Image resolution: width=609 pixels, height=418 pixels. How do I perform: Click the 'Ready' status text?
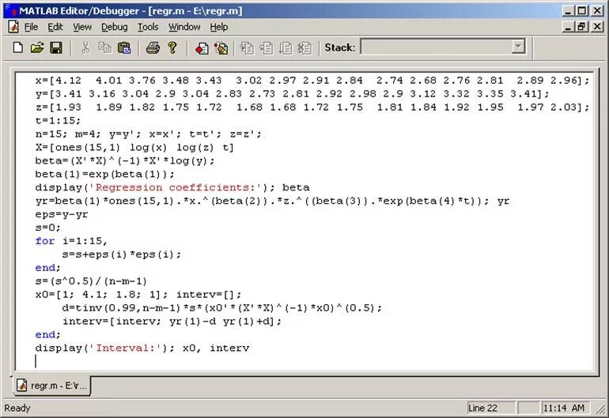[x=17, y=408]
